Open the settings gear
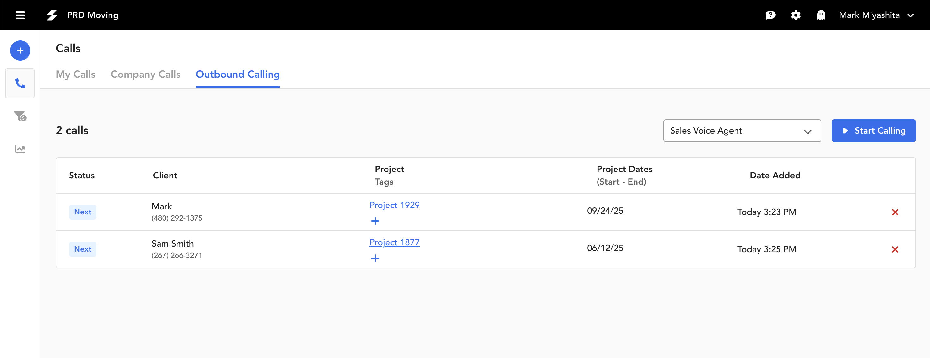The width and height of the screenshot is (930, 358). pyautogui.click(x=796, y=15)
